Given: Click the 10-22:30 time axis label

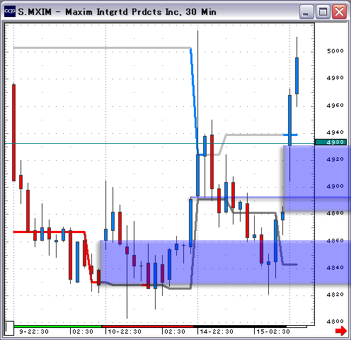Looking at the screenshot, I should tap(125, 331).
